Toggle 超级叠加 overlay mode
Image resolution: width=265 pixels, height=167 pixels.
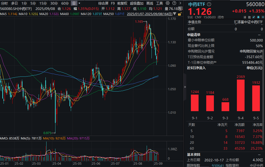[136, 3]
